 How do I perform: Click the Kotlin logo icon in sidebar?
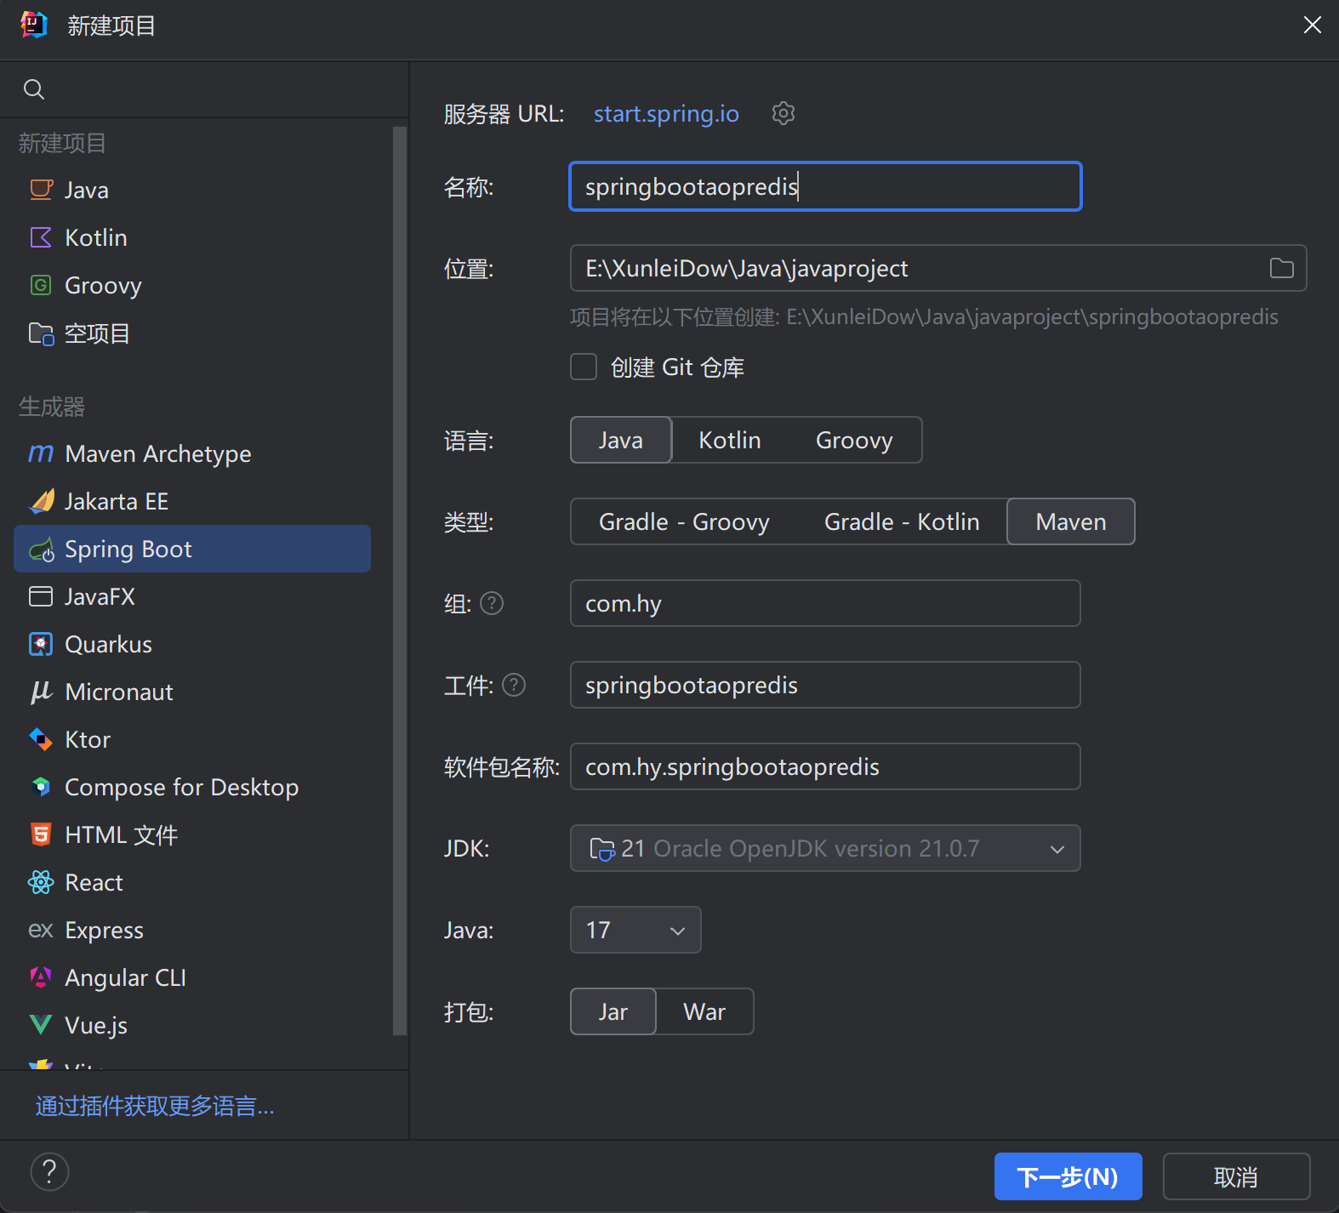41,237
